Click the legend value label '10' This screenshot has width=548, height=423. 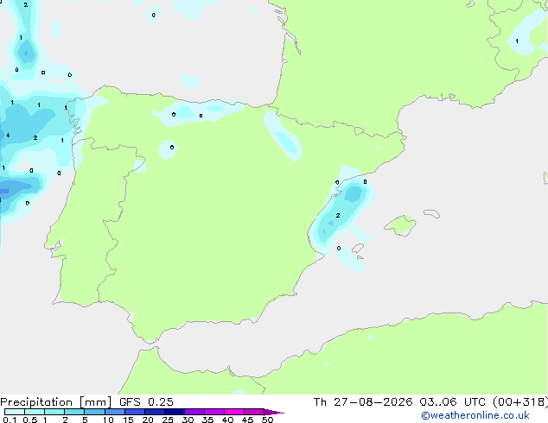click(x=108, y=420)
